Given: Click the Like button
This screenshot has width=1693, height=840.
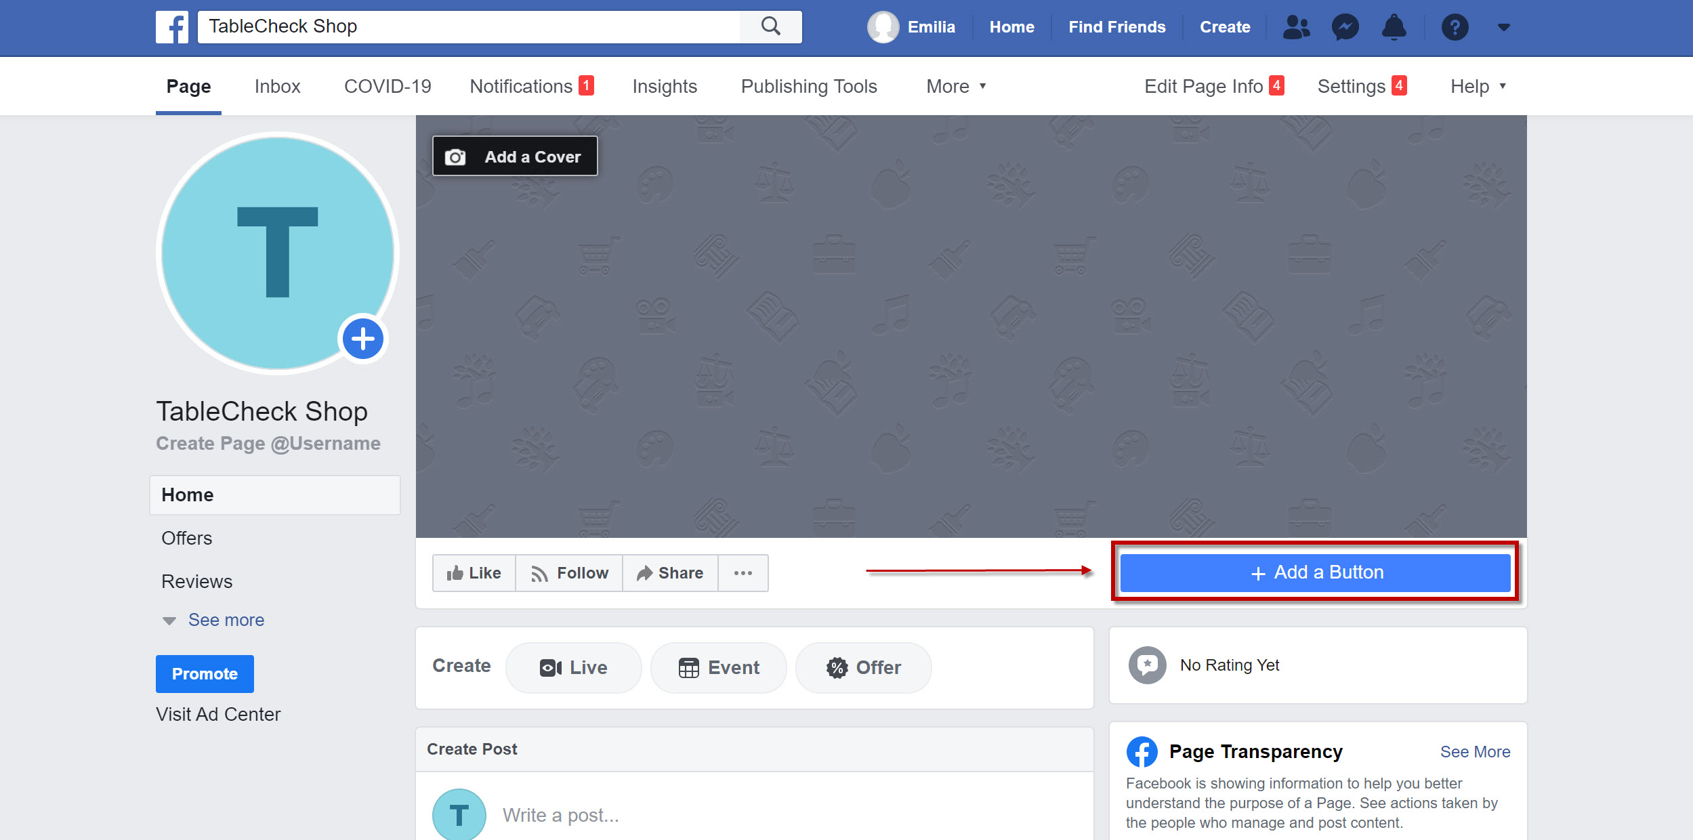Looking at the screenshot, I should [x=474, y=573].
